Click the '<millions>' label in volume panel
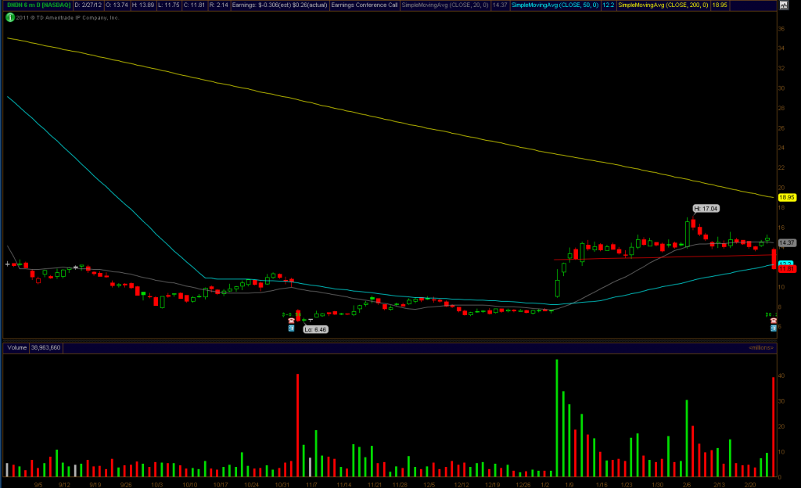The height and width of the screenshot is (488, 801). point(761,348)
